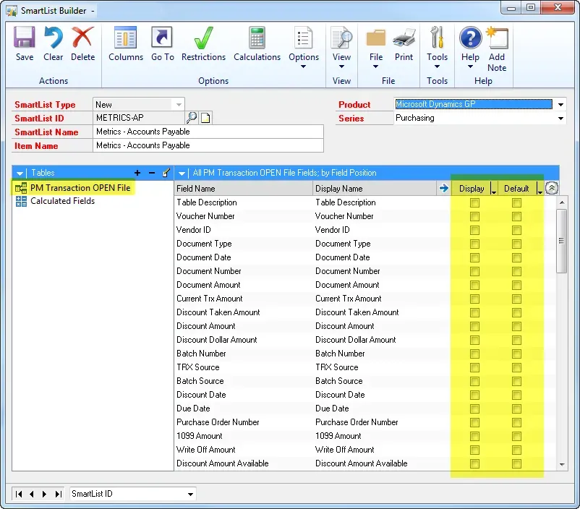
Task: Expand the Product dropdown
Action: (x=560, y=105)
